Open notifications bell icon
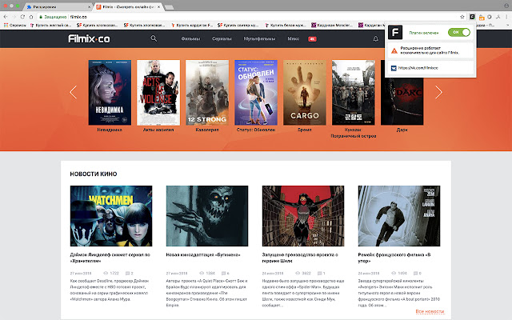Image resolution: width=512 pixels, height=320 pixels. pyautogui.click(x=376, y=38)
